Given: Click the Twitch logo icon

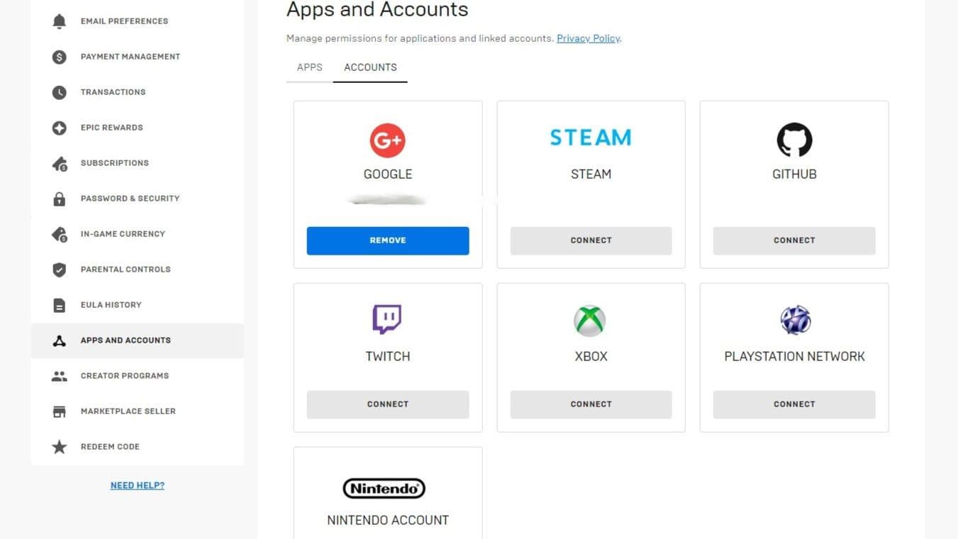Looking at the screenshot, I should click(387, 320).
